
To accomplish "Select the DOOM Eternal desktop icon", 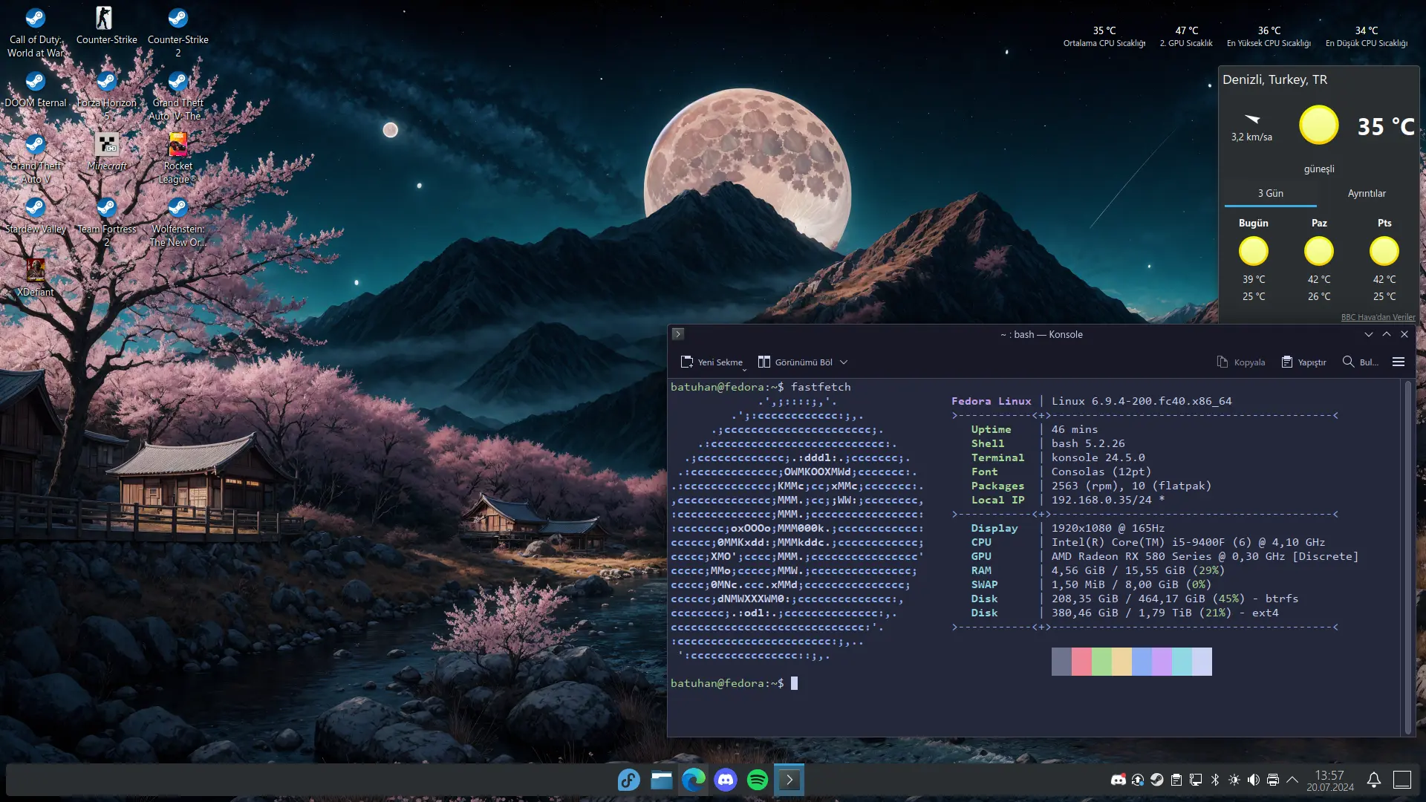I will point(35,89).
